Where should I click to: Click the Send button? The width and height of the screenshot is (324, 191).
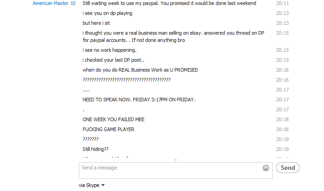pyautogui.click(x=287, y=168)
